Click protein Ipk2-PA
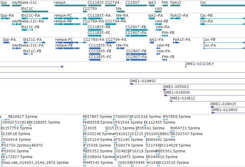 [152, 43]
